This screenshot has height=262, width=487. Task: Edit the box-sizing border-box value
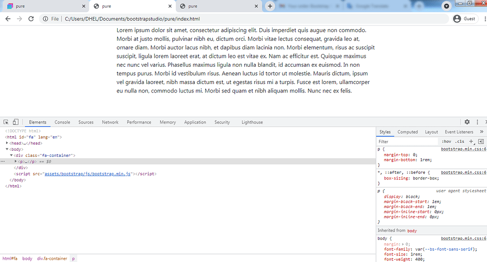click(425, 178)
